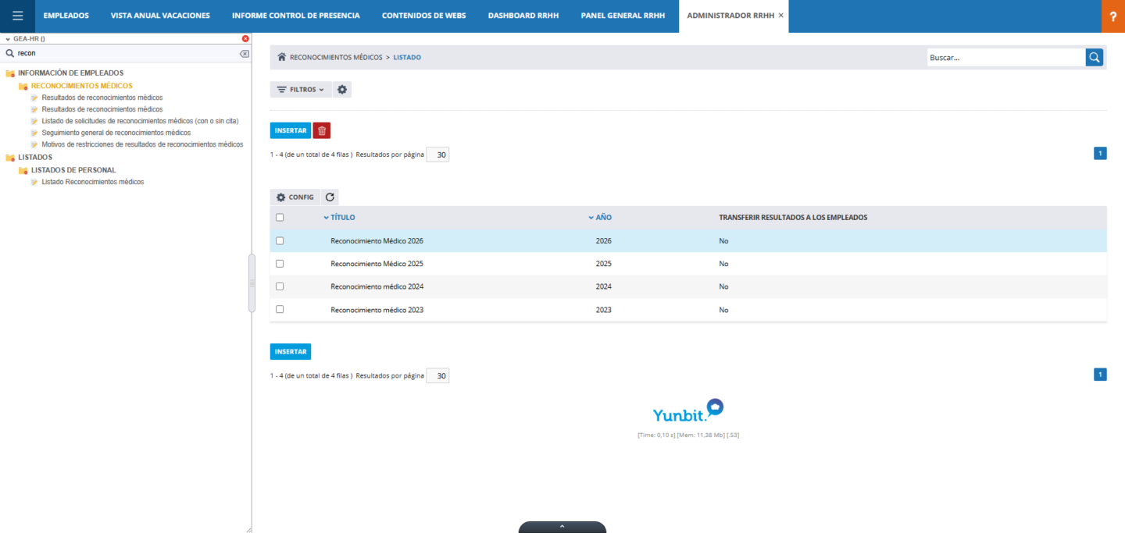Check the Reconocimiento médico 2024 row checkbox

(280, 286)
